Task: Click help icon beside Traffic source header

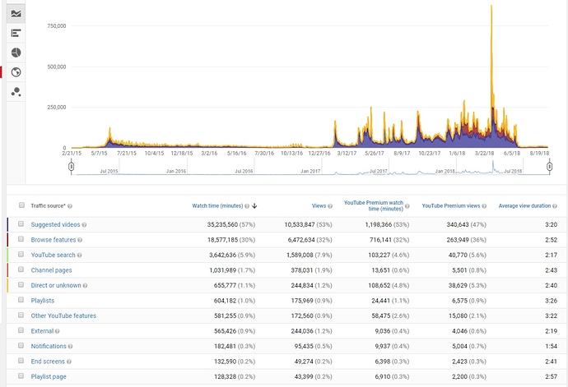Action: [x=70, y=206]
